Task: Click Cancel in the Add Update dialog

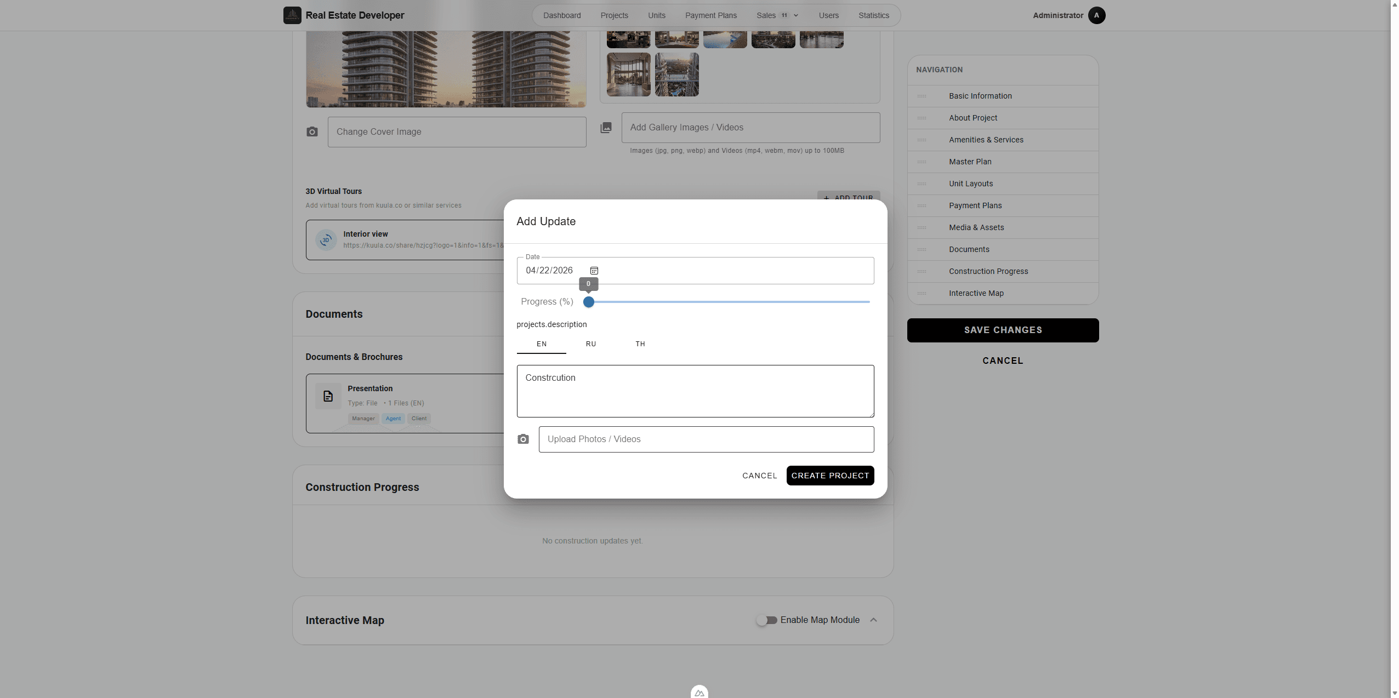Action: click(x=760, y=476)
